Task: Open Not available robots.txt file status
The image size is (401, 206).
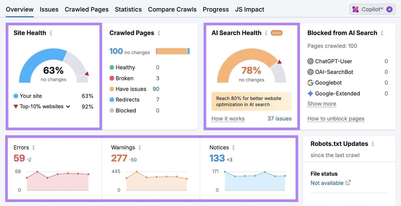Action: [327, 183]
